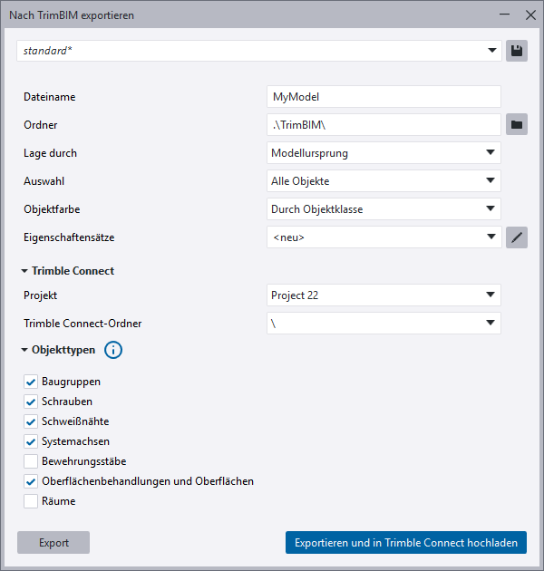Viewport: 544px width, 571px height.
Task: Open the Lage durch dropdown
Action: (x=384, y=153)
